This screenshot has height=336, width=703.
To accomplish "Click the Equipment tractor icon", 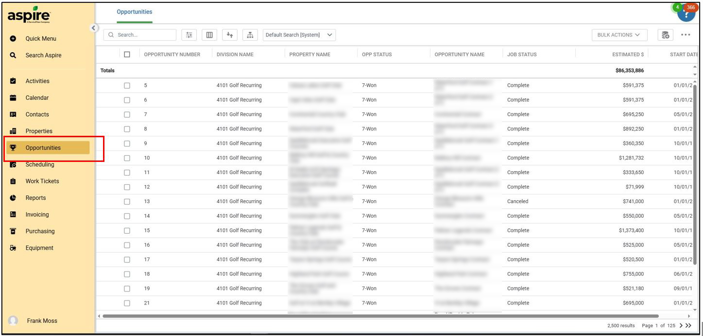I will (x=13, y=248).
